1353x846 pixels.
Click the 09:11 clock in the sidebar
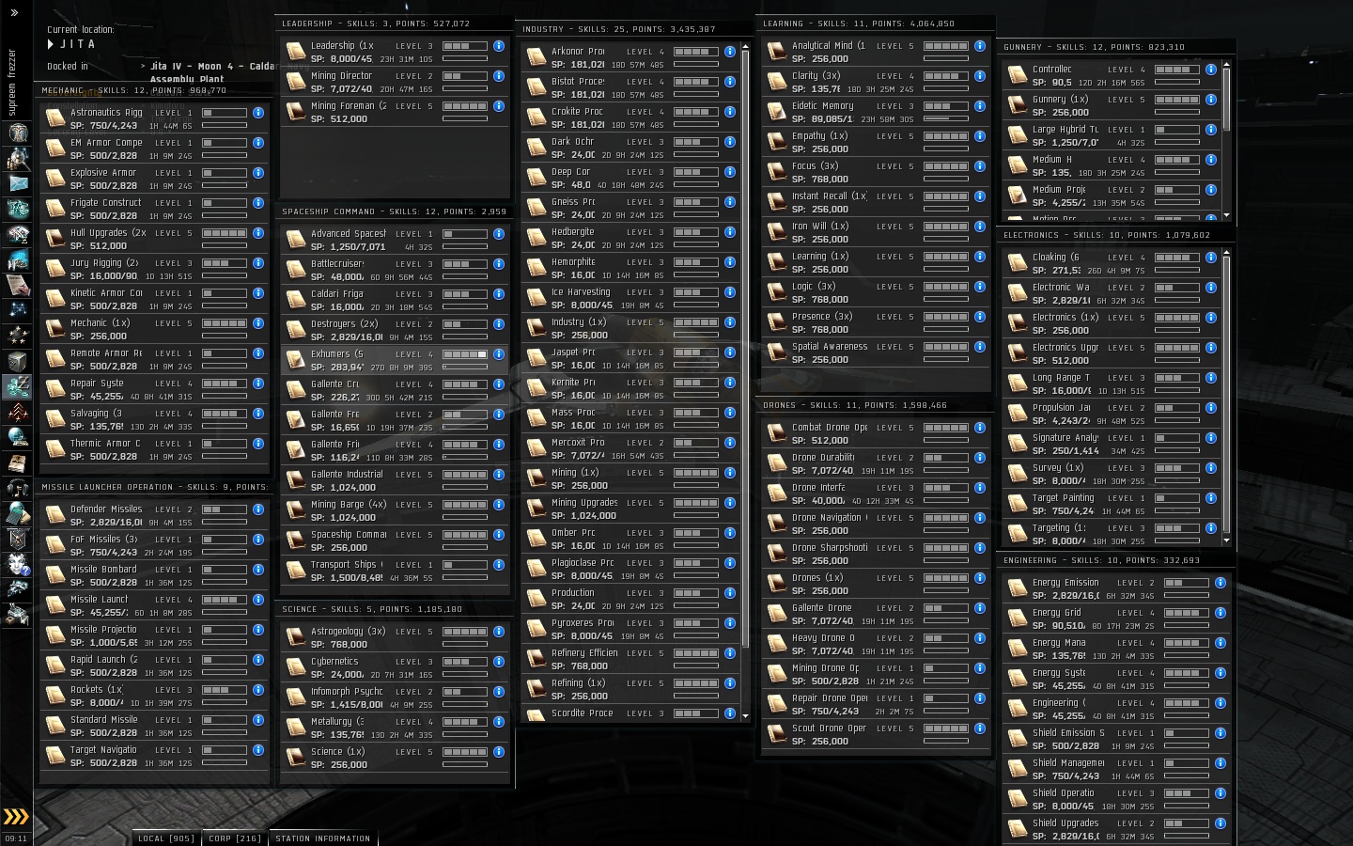pos(16,838)
